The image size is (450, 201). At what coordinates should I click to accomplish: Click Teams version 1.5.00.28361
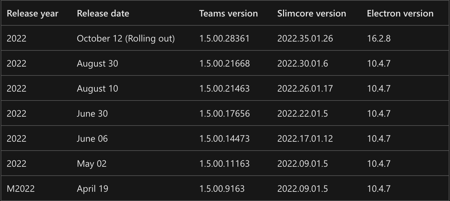point(224,39)
